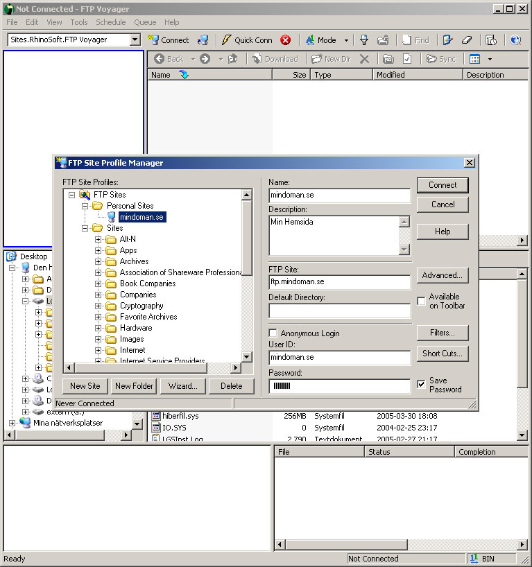Expand the Alt-N folder
The image size is (532, 567).
tap(98, 239)
